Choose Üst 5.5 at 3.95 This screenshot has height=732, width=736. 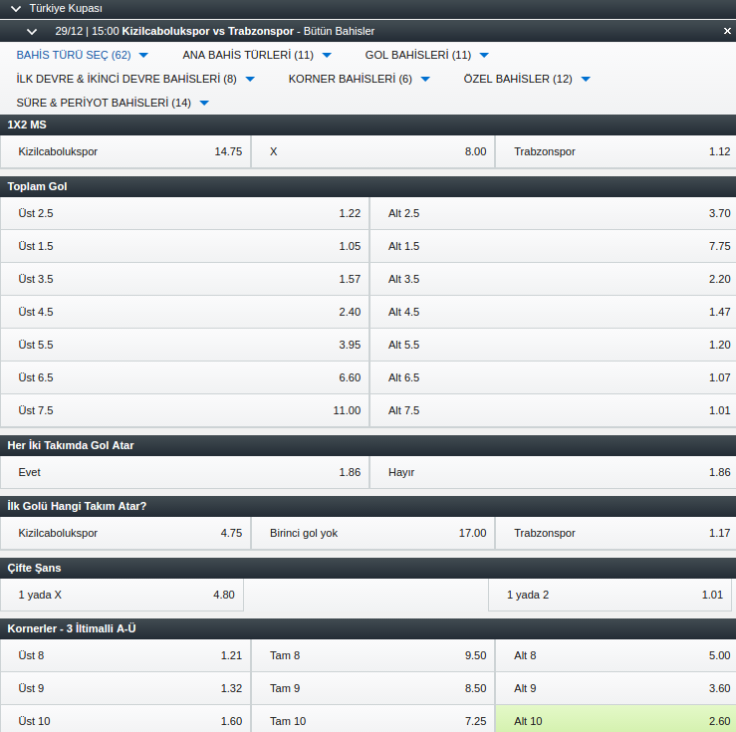184,345
